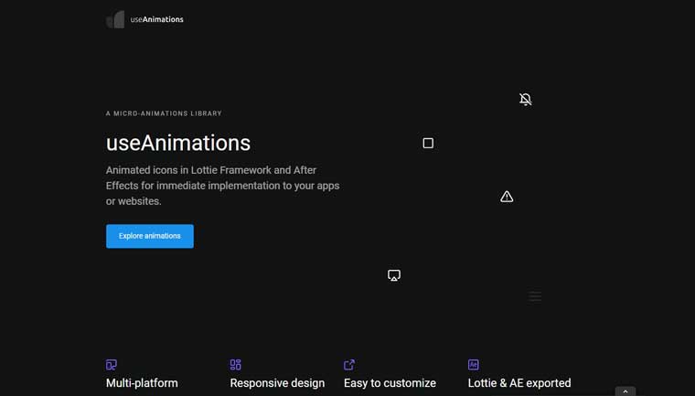The image size is (695, 396).
Task: Click the Easy to customize icon
Action: point(349,364)
